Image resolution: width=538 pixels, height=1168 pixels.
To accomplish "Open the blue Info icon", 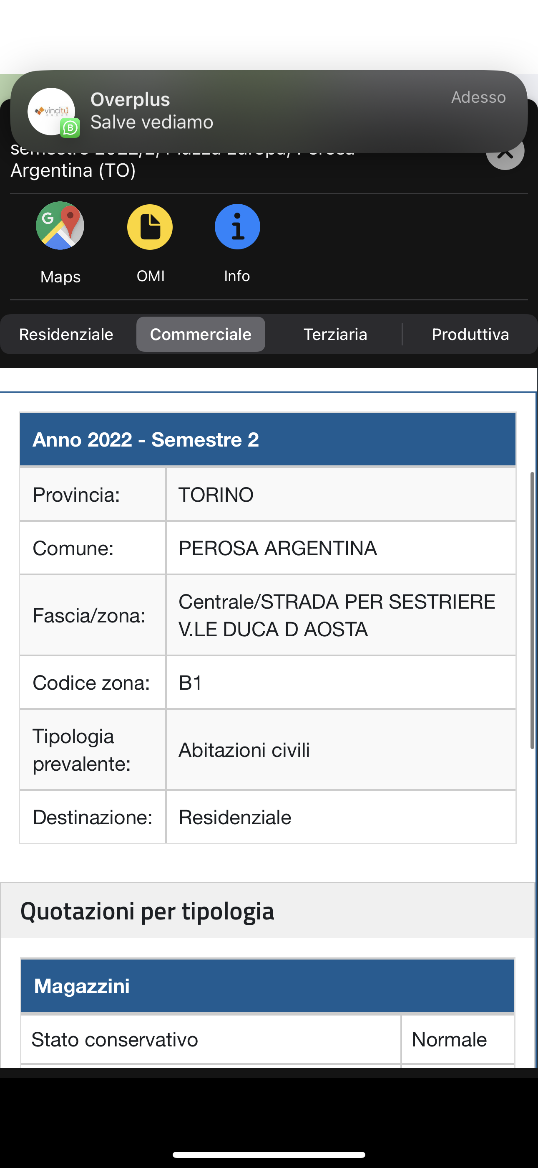I will pos(237,226).
